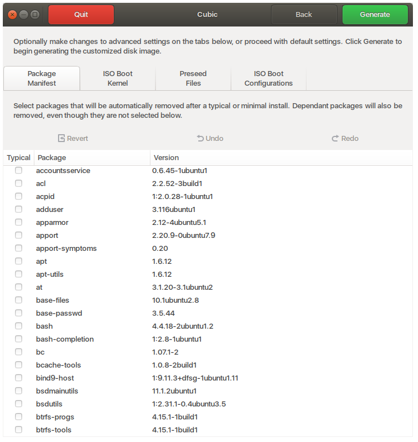Click the Revert icon button
The width and height of the screenshot is (418, 442).
[61, 139]
